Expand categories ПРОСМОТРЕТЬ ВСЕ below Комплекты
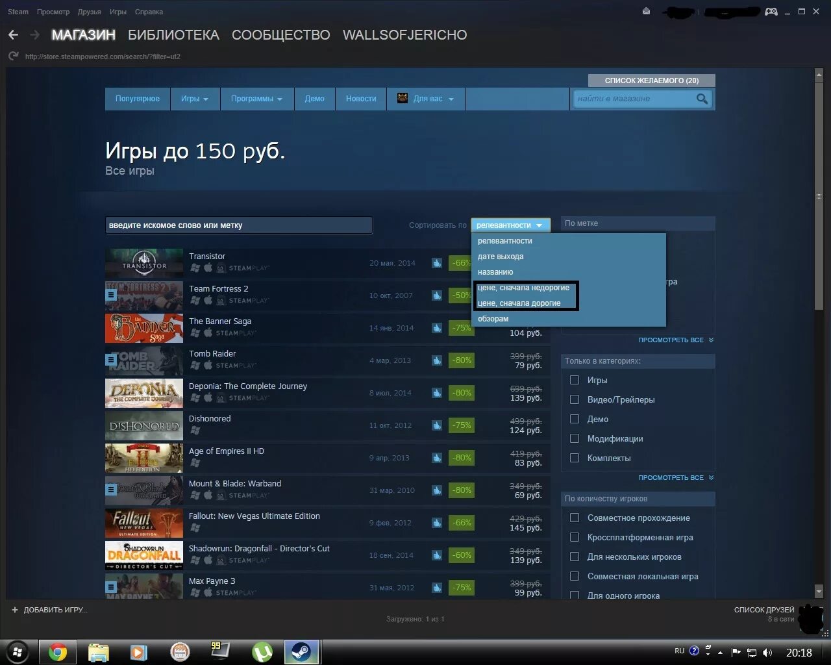Viewport: 831px width, 665px height. pos(675,477)
